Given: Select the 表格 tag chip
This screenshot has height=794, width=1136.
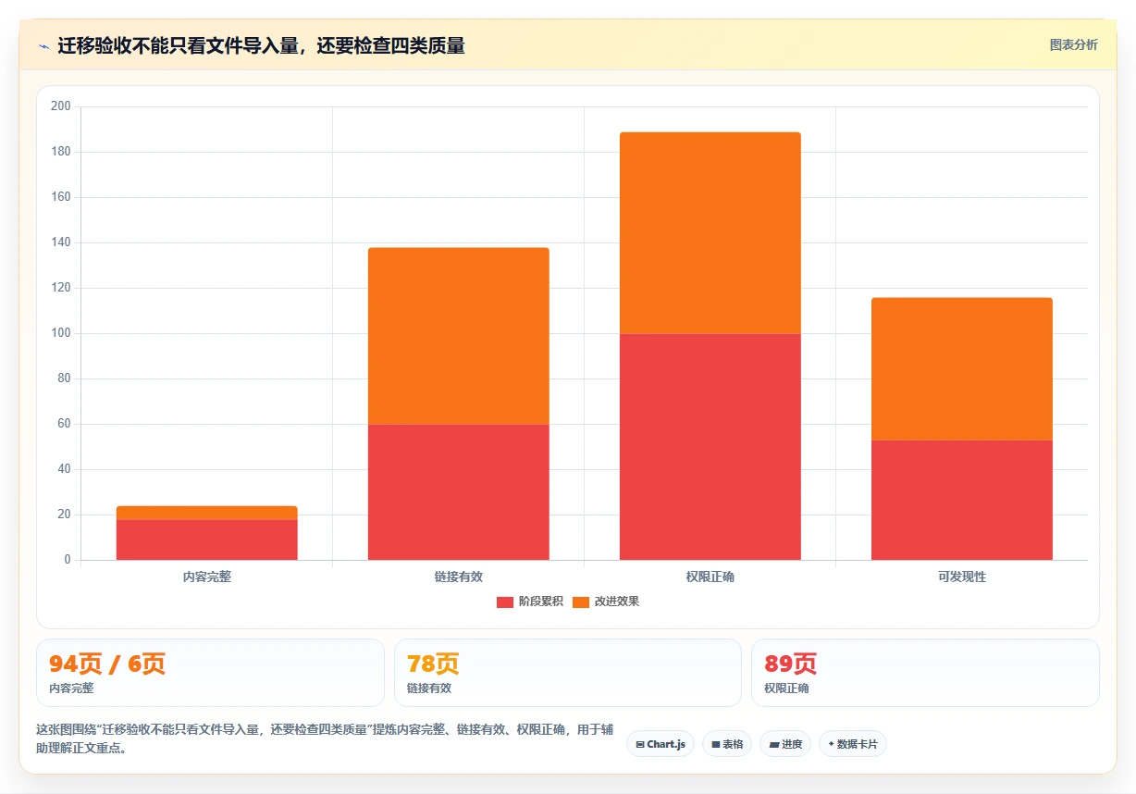Looking at the screenshot, I should click(727, 744).
